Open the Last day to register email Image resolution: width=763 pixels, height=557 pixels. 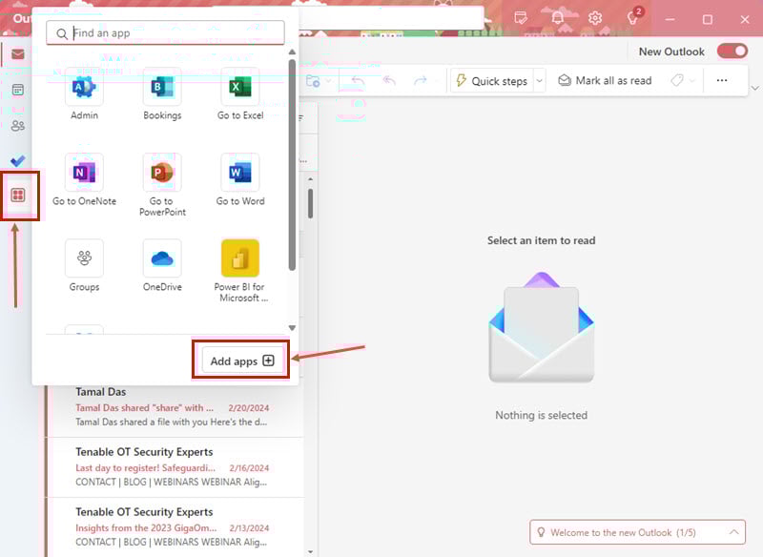175,467
